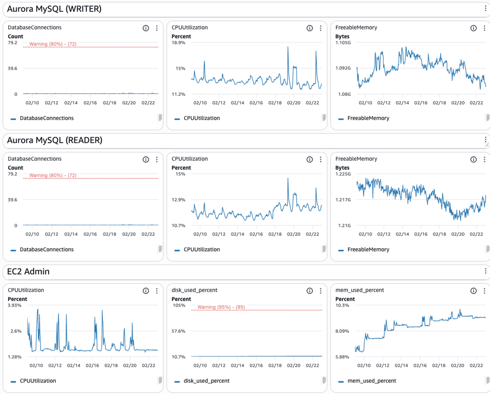Click the Writer CPUUtilization widget title

pos(189,28)
